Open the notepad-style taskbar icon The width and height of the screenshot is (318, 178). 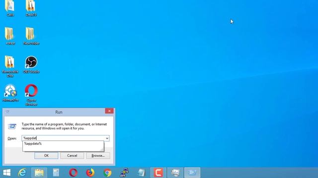tap(141, 173)
